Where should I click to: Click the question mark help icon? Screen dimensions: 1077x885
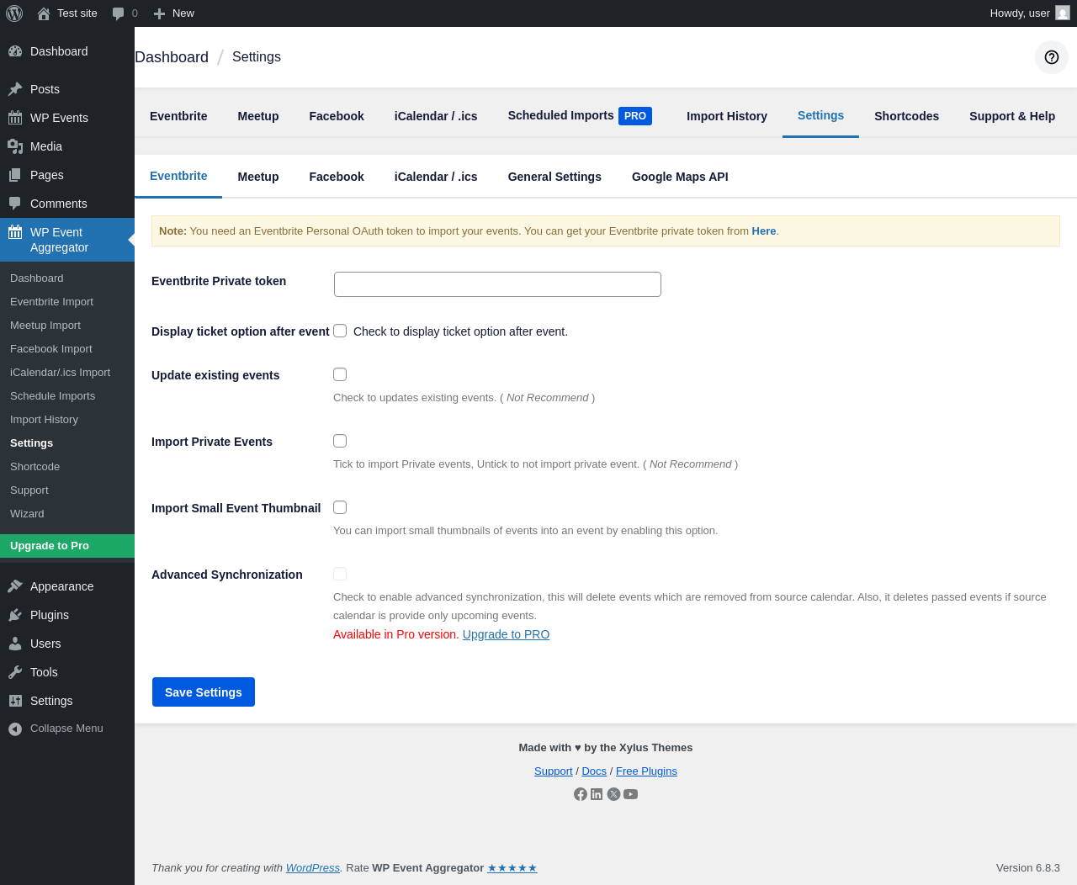[x=1052, y=57]
